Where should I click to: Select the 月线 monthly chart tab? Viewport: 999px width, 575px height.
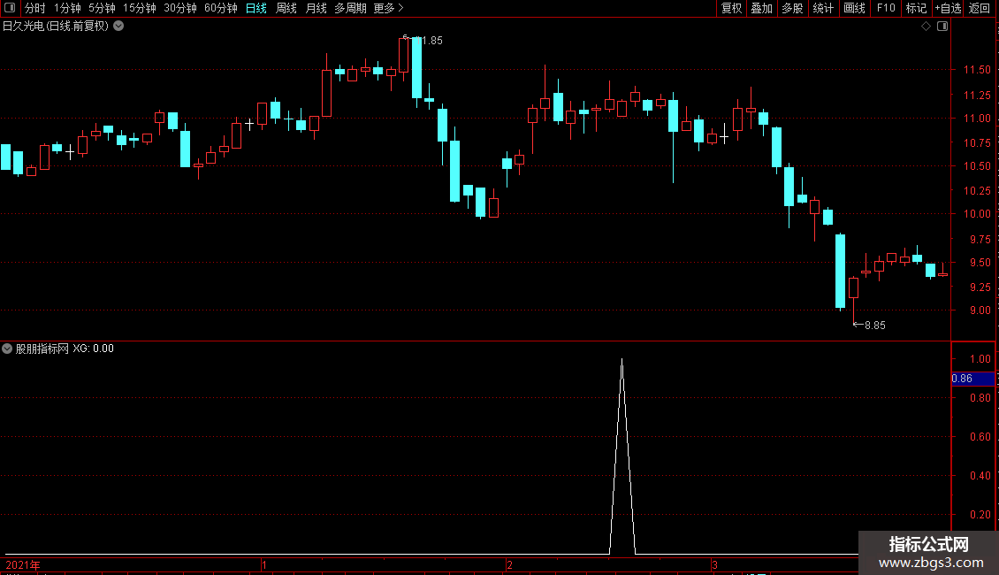click(x=316, y=8)
